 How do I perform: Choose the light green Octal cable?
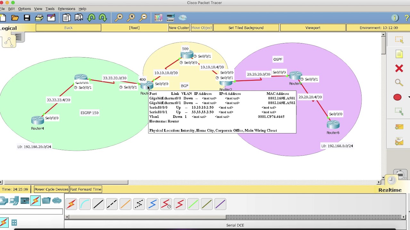[193, 204]
